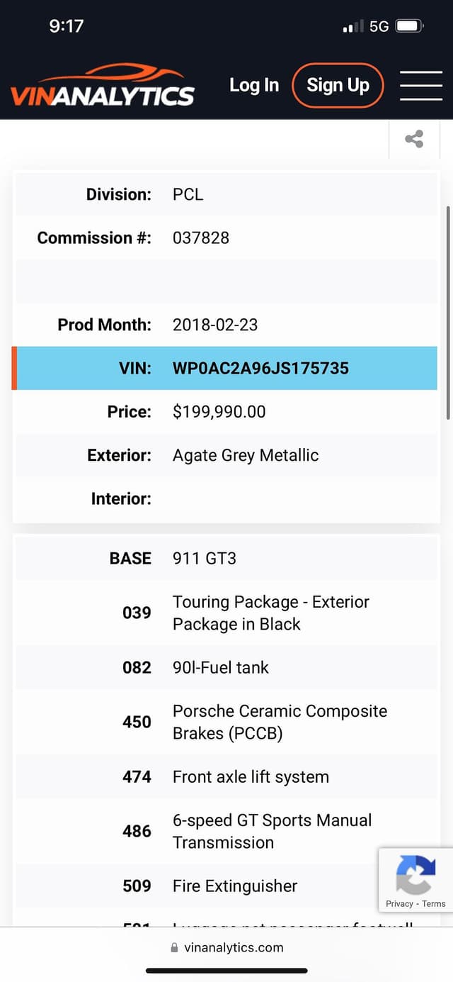This screenshot has width=453, height=982.
Task: Open reCAPTCHA Terms link
Action: coord(434,904)
